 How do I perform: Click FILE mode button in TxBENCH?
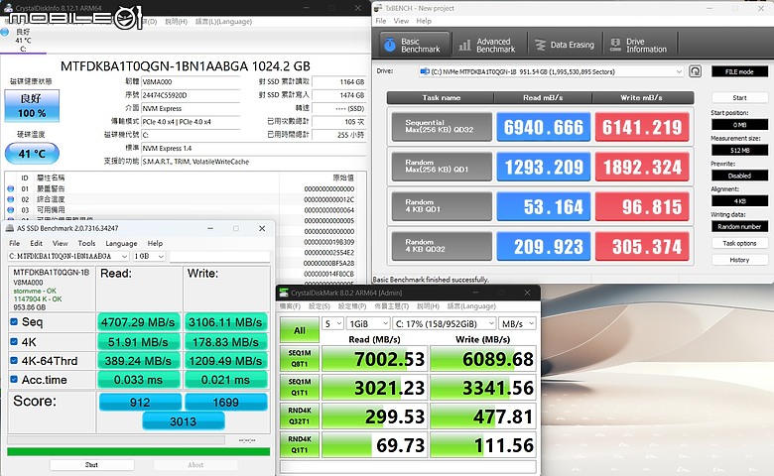click(739, 71)
